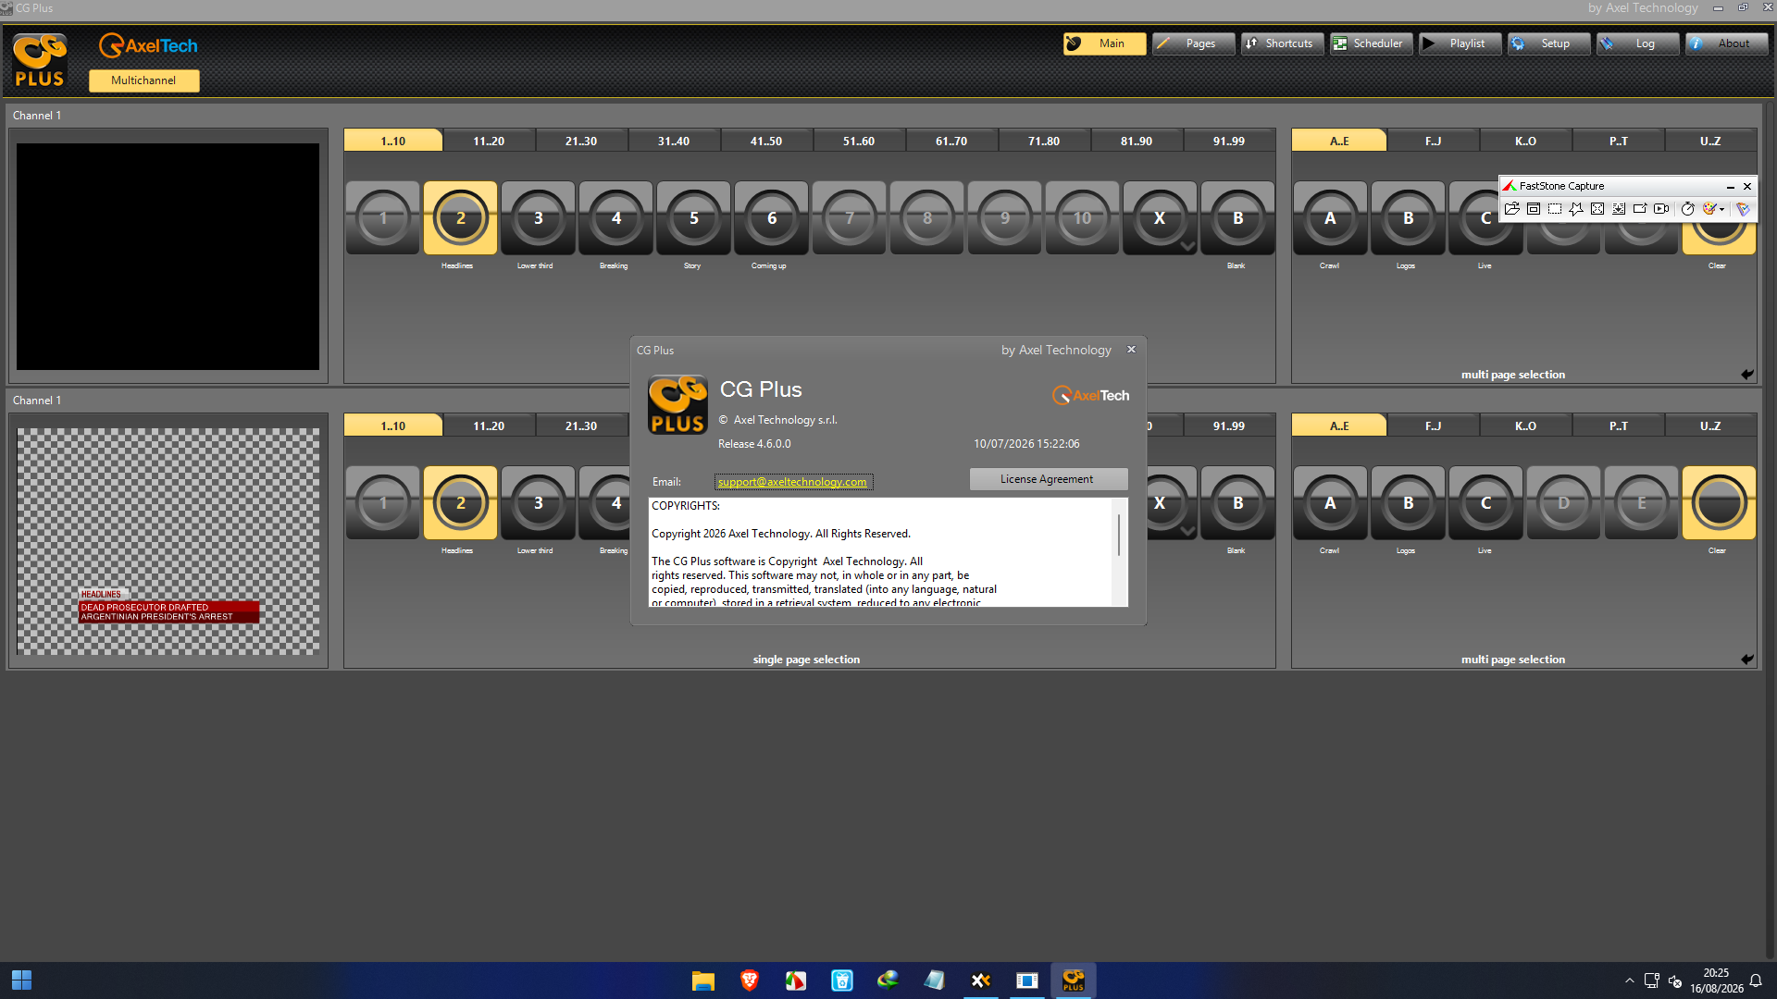Open Internet Download Manager from taskbar
This screenshot has width=1777, height=999.
coord(888,980)
